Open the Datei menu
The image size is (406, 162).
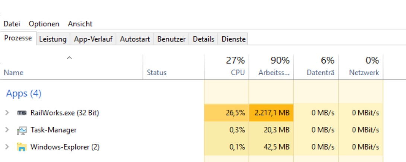[12, 24]
